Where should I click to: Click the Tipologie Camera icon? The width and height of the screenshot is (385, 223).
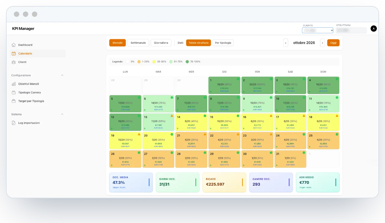click(x=14, y=93)
